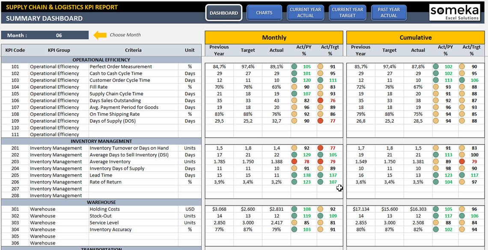Image resolution: width=488 pixels, height=250 pixels.
Task: Select the Criteria column header
Action: coord(133,50)
